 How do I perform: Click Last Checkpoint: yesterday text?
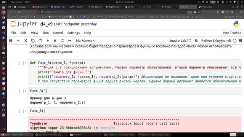(75, 24)
